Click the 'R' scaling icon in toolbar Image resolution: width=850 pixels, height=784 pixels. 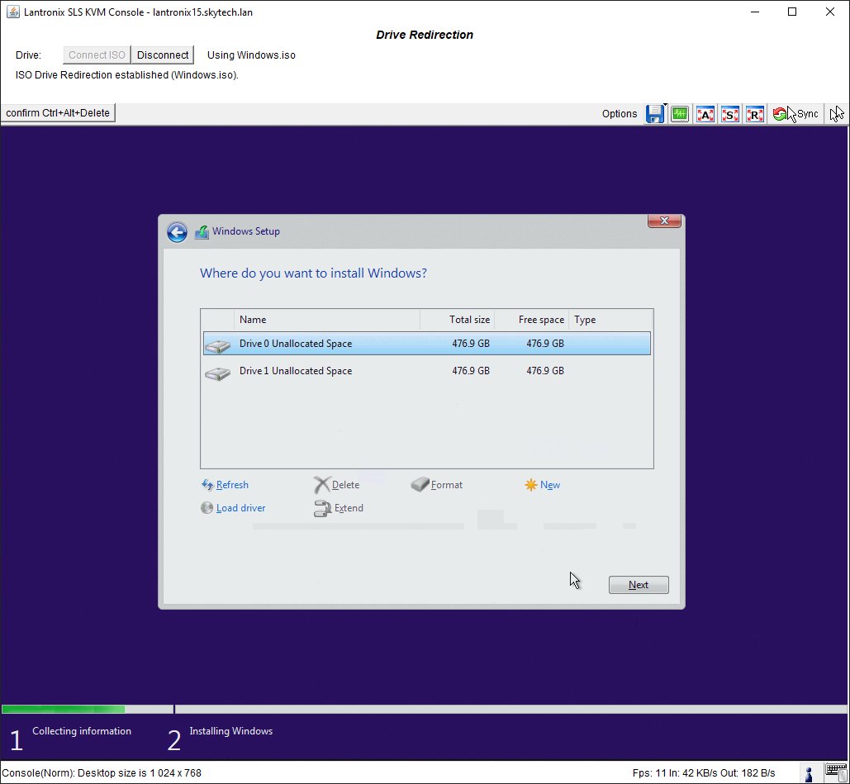tap(755, 114)
